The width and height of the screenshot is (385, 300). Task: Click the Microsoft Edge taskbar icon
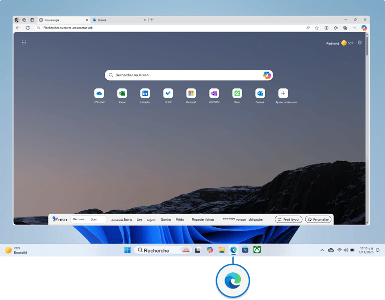point(233,250)
